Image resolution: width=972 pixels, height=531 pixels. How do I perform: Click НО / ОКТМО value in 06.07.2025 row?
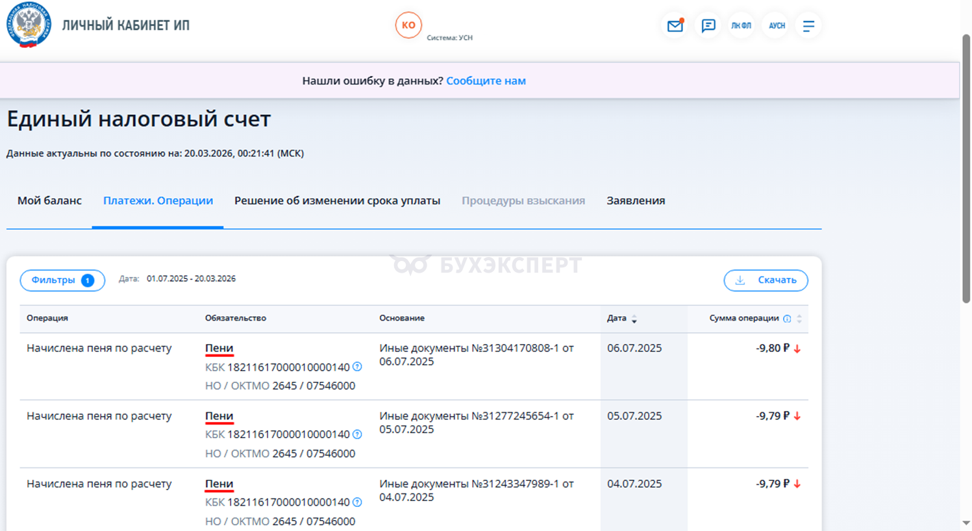tap(314, 386)
